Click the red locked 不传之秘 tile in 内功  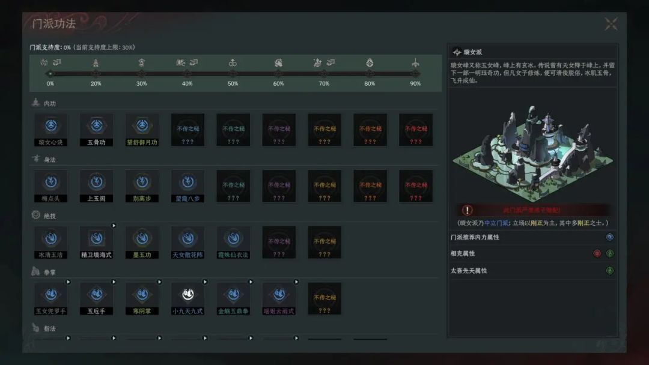[x=416, y=130]
